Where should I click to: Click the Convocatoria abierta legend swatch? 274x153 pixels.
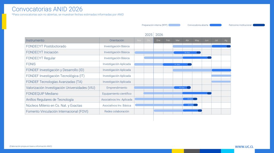[x=215, y=25]
